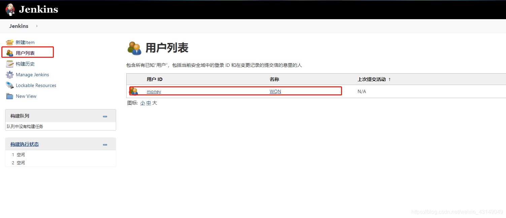This screenshot has height=218, width=506.
Task: Click the 构建历史 notepad icon
Action: 10,64
